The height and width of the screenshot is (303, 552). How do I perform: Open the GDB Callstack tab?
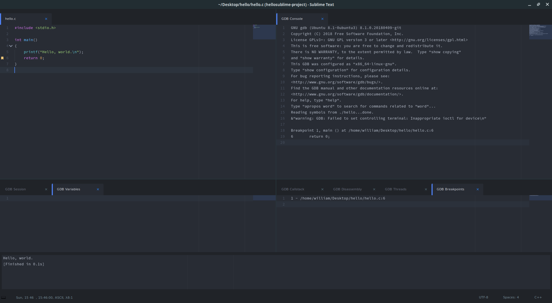302,189
